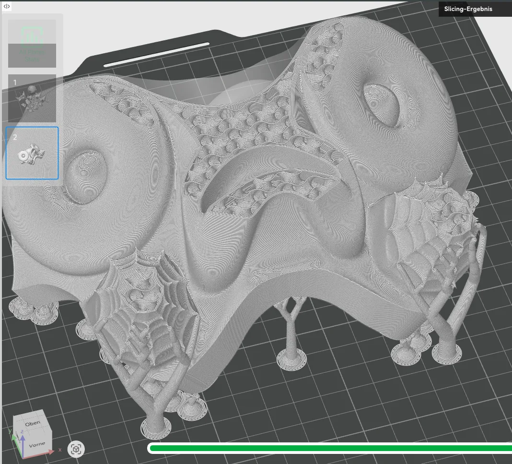
Task: Click the Oben face of view cube
Action: pos(32,424)
